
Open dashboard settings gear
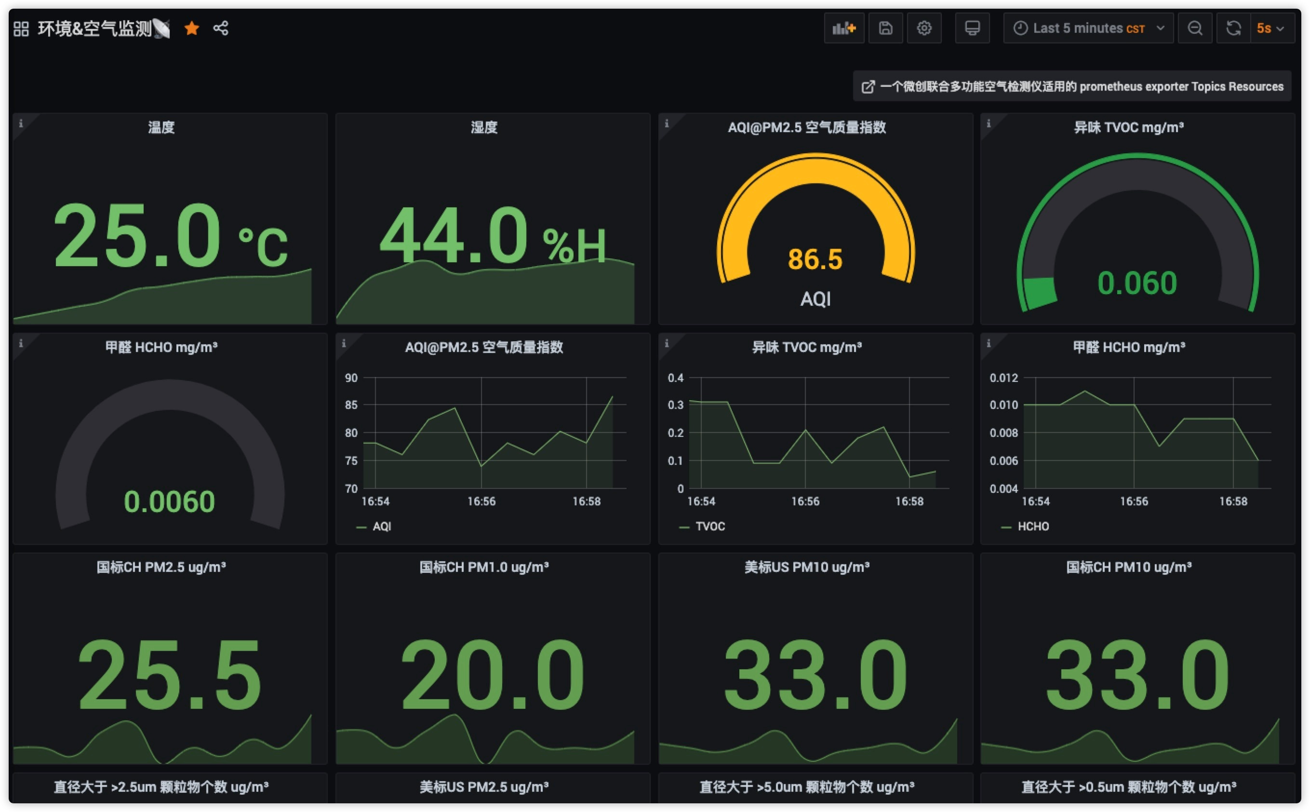(x=923, y=28)
